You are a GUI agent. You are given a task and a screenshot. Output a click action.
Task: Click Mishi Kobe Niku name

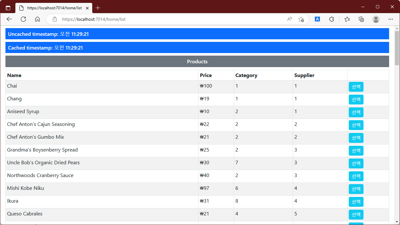pos(26,188)
